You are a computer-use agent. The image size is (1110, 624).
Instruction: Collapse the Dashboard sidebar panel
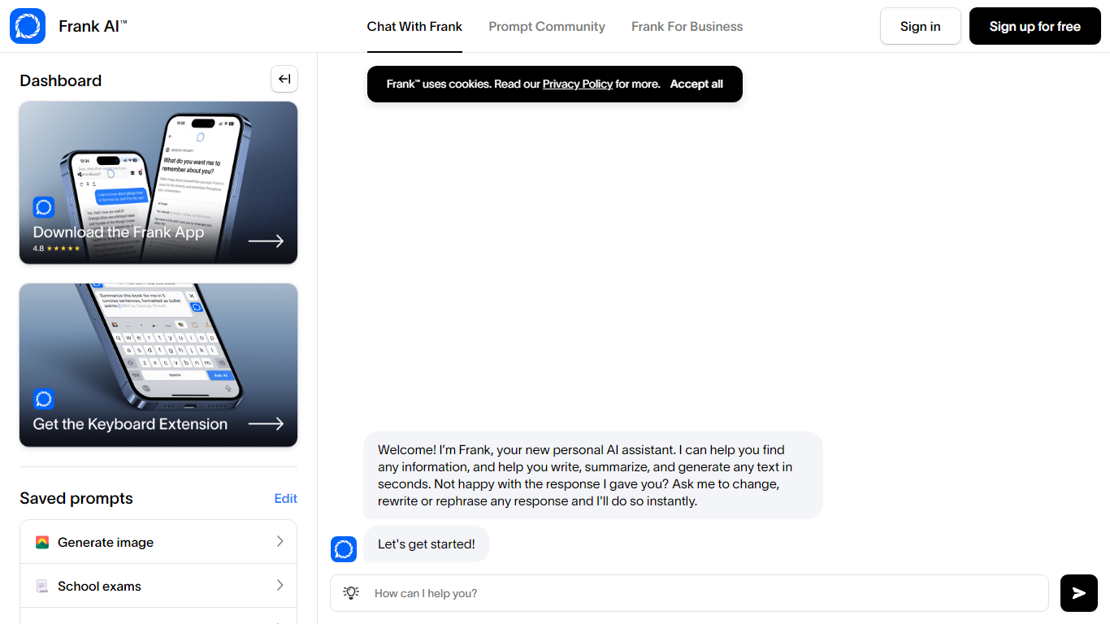284,79
